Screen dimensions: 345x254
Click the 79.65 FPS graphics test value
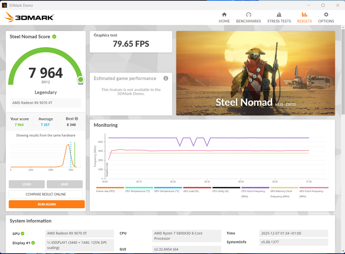(131, 44)
